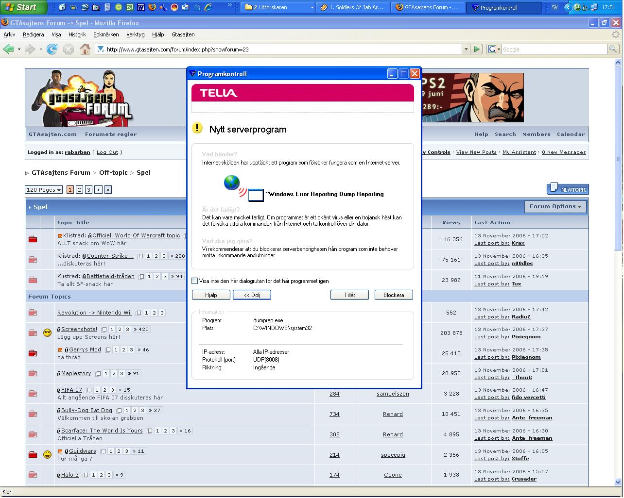Click the green back arrow icon
The width and height of the screenshot is (624, 498).
click(8, 49)
